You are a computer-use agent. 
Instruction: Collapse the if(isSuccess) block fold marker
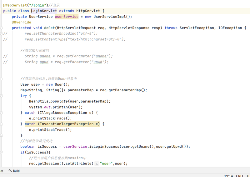(1, 152)
